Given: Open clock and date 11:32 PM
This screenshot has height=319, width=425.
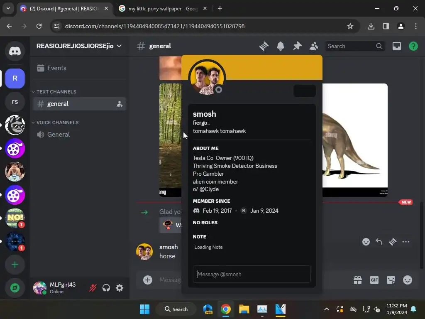Looking at the screenshot, I should tap(396, 309).
